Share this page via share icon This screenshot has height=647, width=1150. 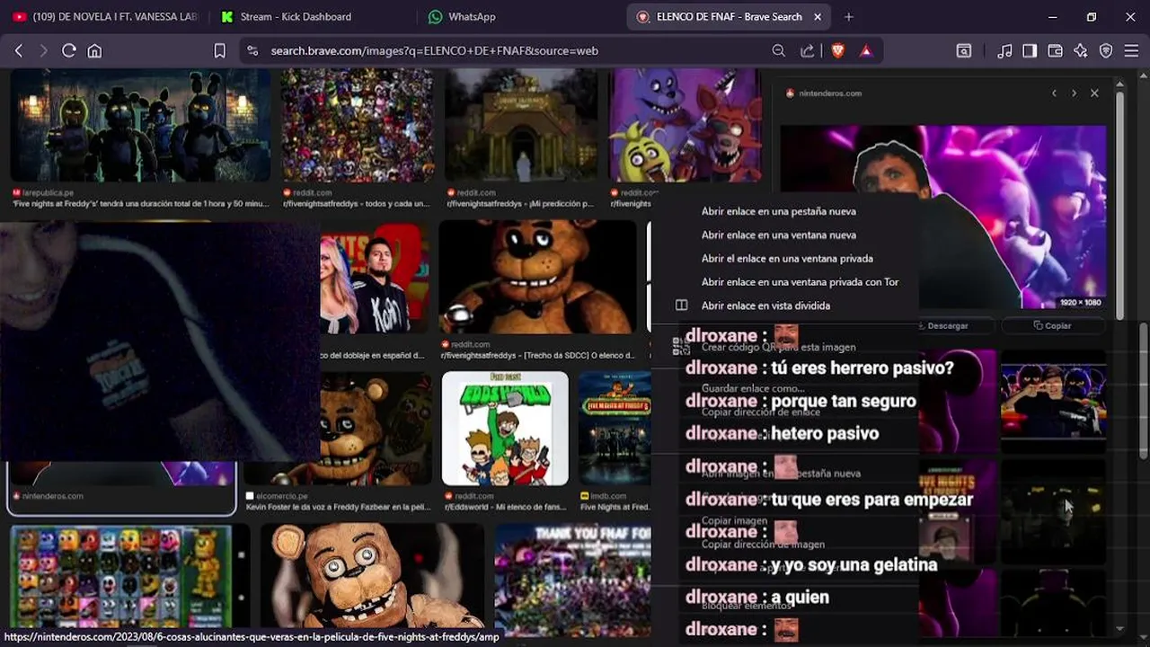pos(808,51)
